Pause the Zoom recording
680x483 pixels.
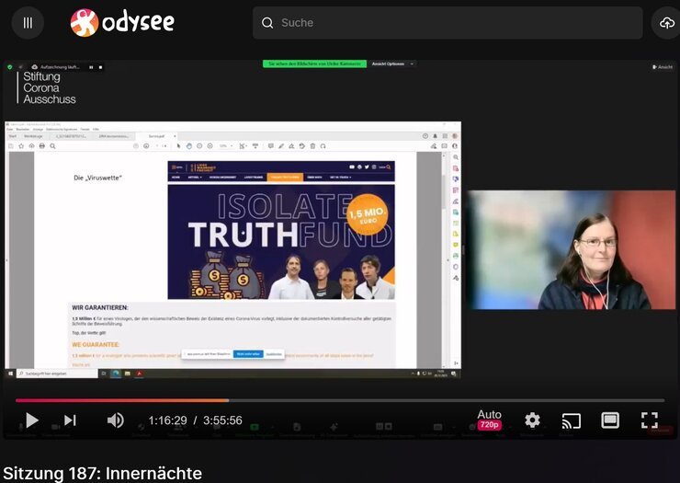tap(91, 67)
